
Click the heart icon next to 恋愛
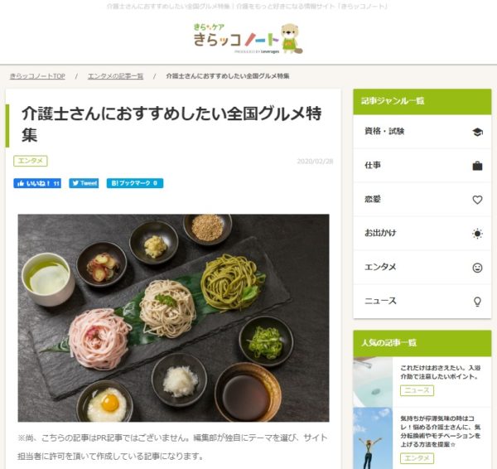coord(477,200)
